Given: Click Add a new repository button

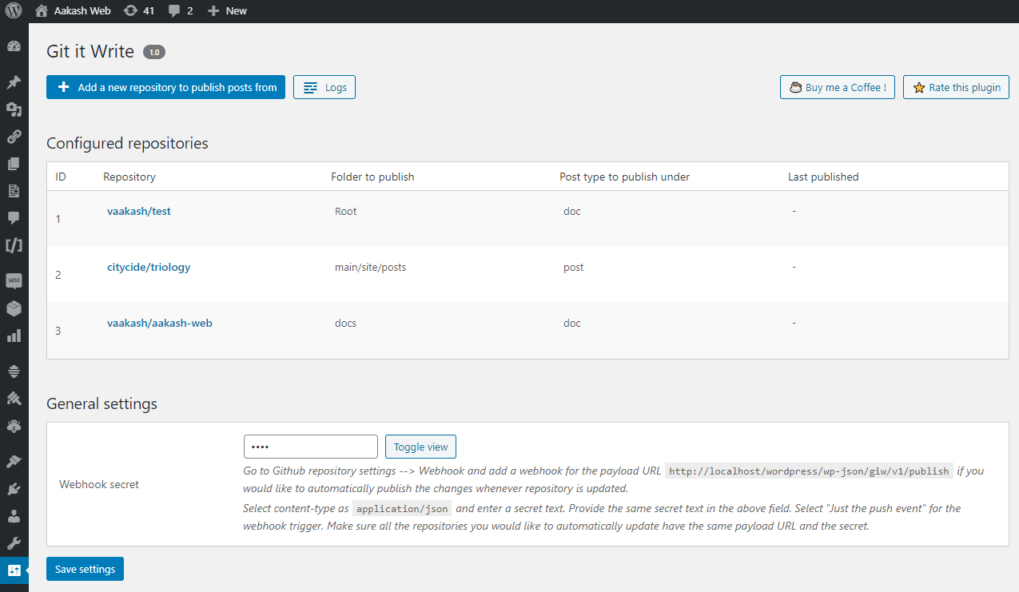Looking at the screenshot, I should [x=165, y=87].
